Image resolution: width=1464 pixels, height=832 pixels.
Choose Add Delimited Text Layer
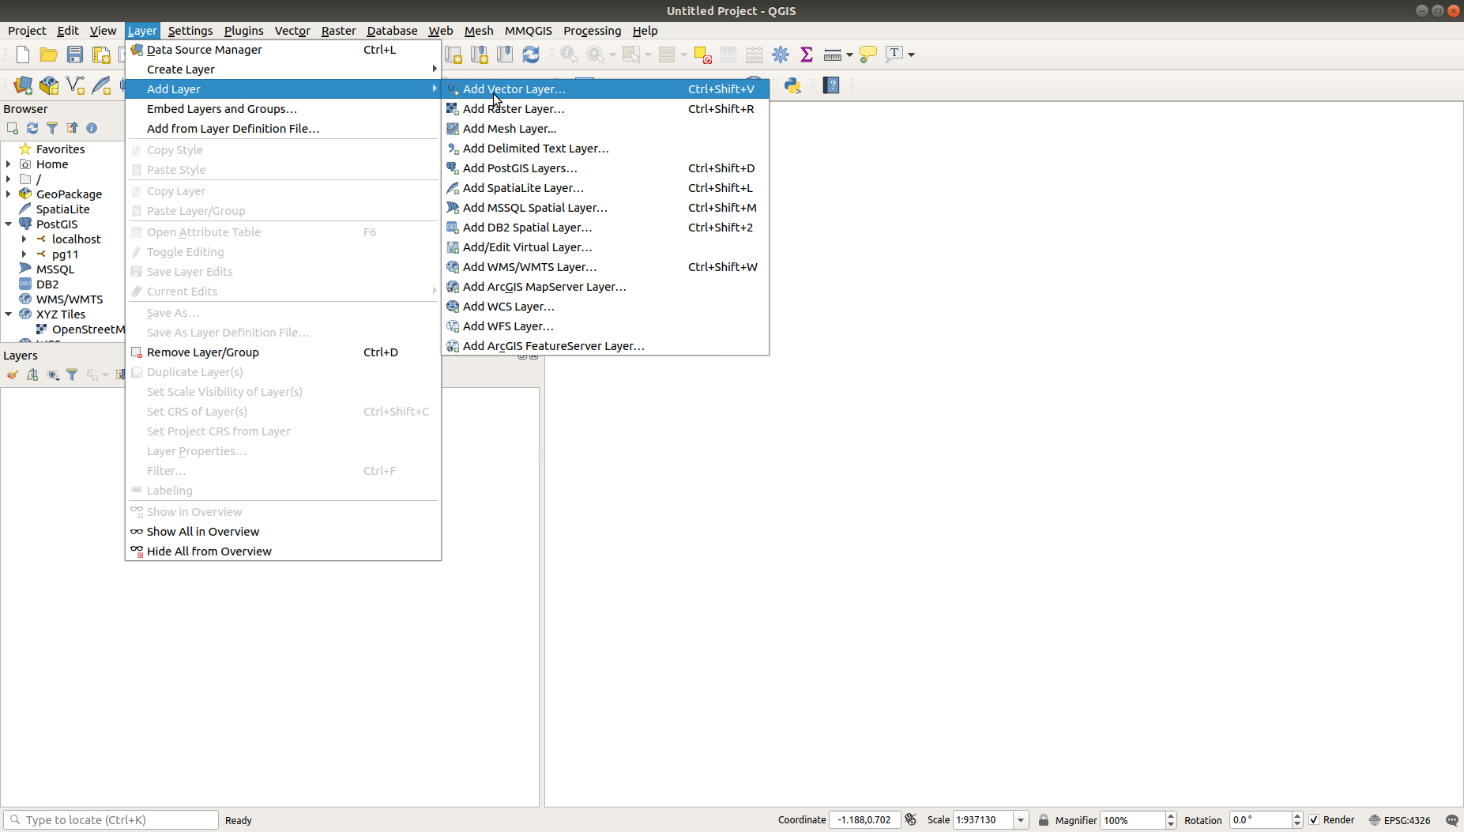(x=536, y=149)
